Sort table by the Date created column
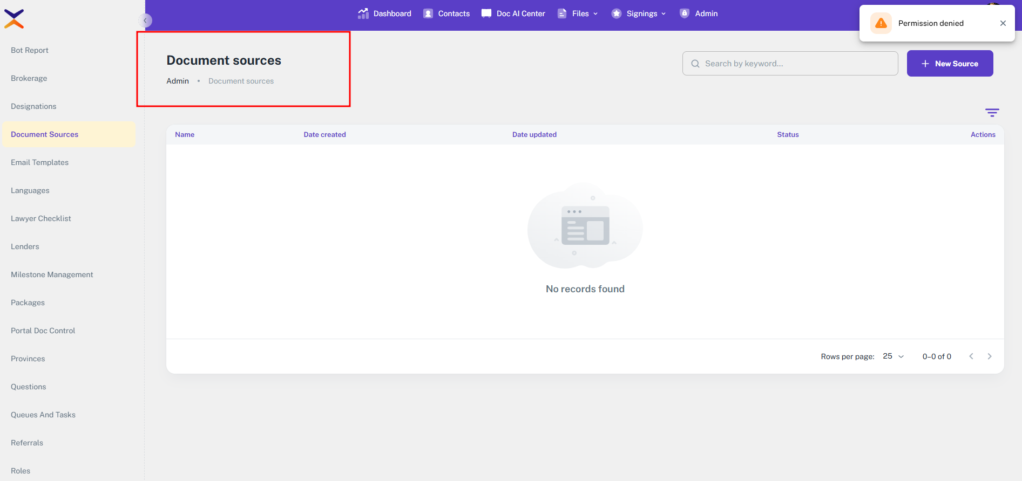 pyautogui.click(x=324, y=135)
